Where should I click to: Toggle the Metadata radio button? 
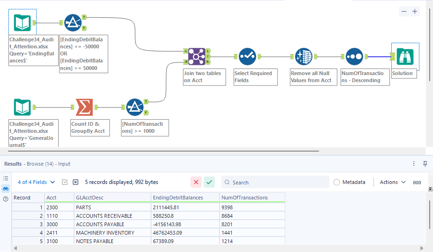coord(337,182)
